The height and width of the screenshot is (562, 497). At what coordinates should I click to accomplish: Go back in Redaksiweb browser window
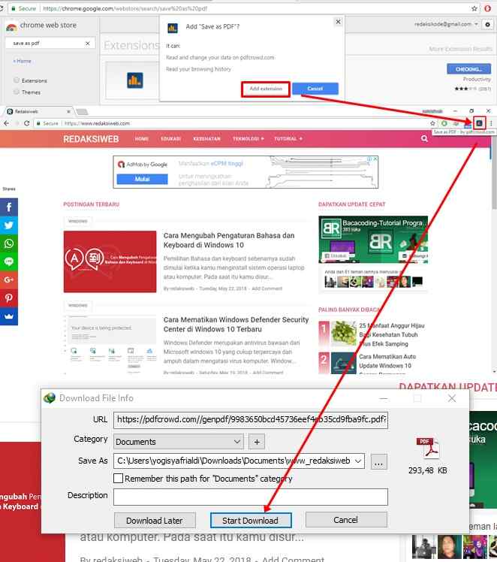pos(7,123)
